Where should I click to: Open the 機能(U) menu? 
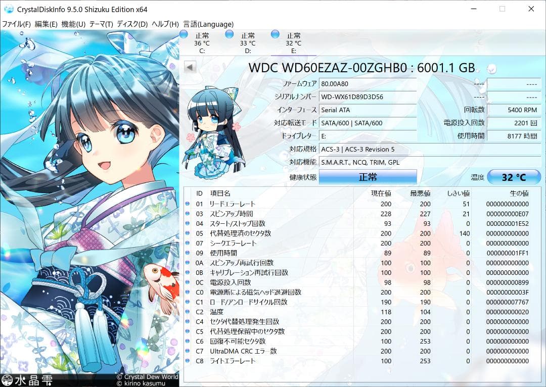72,24
